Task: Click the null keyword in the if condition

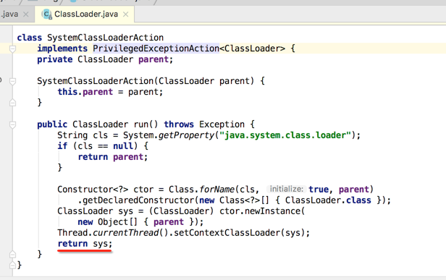Action: coord(123,146)
